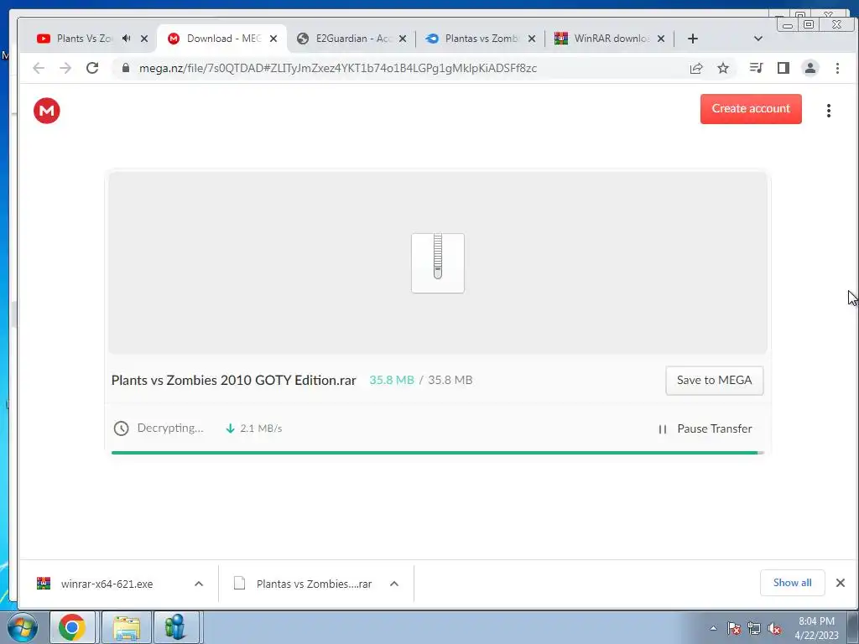859x644 pixels.
Task: Switch to the Plants Vs Zombies YouTube tab
Action: [x=82, y=39]
